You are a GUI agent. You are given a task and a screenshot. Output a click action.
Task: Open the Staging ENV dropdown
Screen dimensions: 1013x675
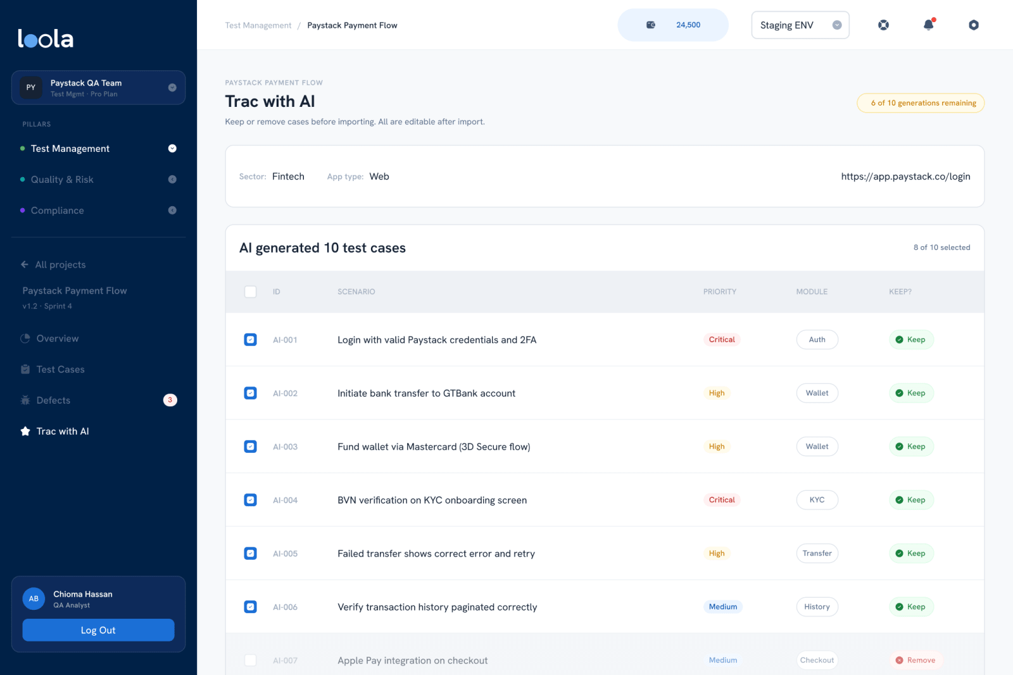800,25
